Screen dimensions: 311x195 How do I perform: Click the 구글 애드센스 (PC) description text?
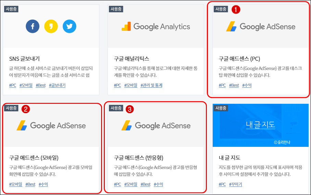[x=260, y=72]
